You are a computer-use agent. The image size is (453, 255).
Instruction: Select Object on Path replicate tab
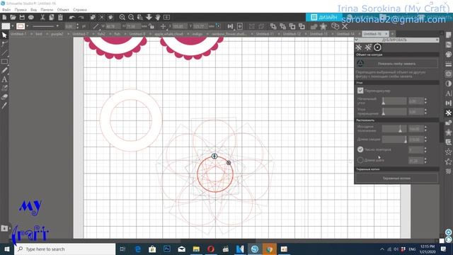[377, 47]
